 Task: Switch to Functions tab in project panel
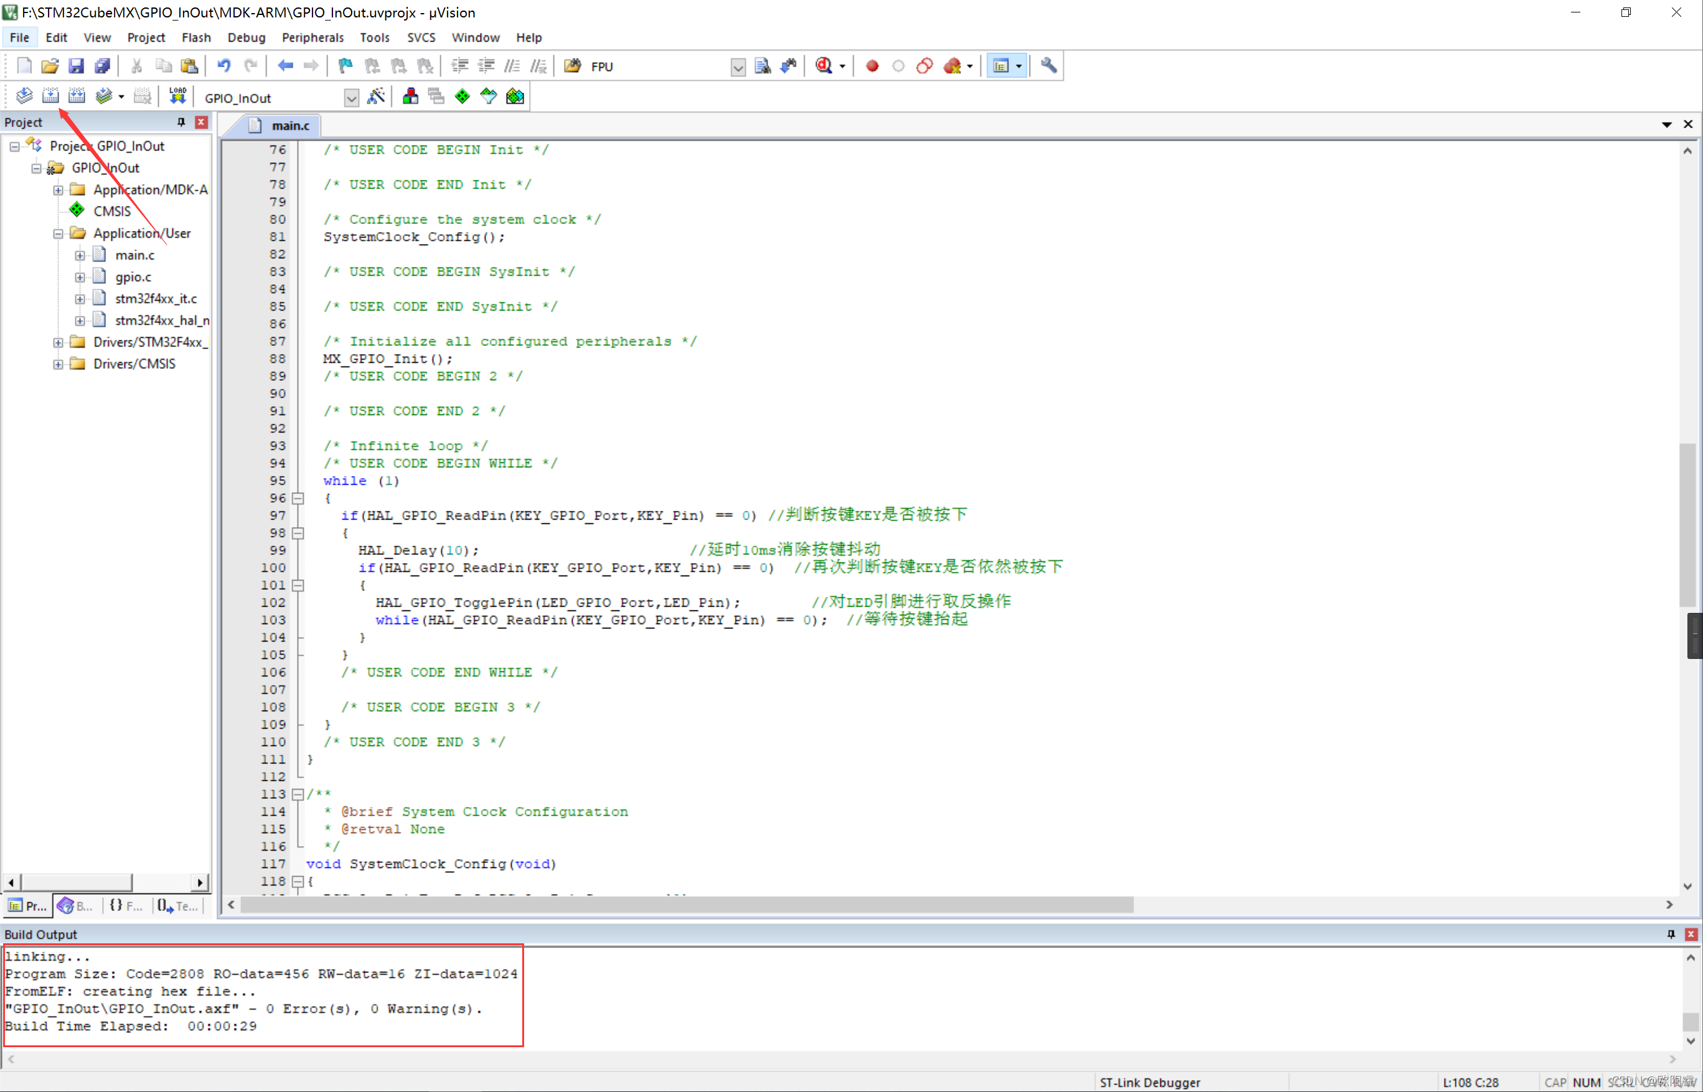pyautogui.click(x=126, y=905)
